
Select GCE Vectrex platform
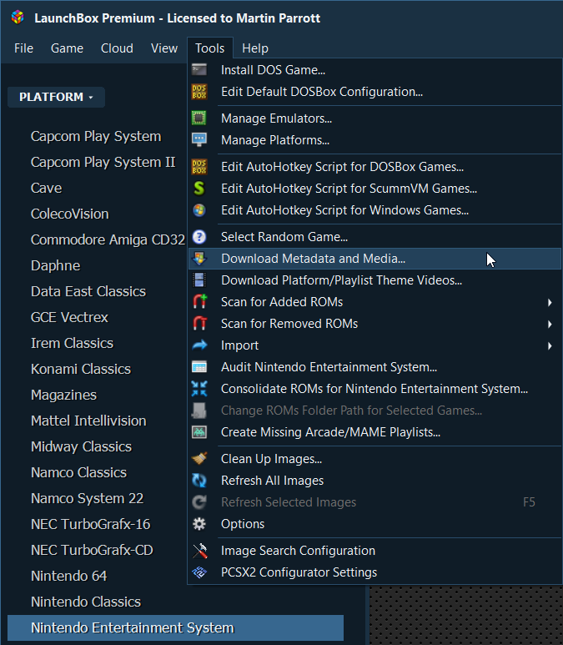tap(69, 318)
